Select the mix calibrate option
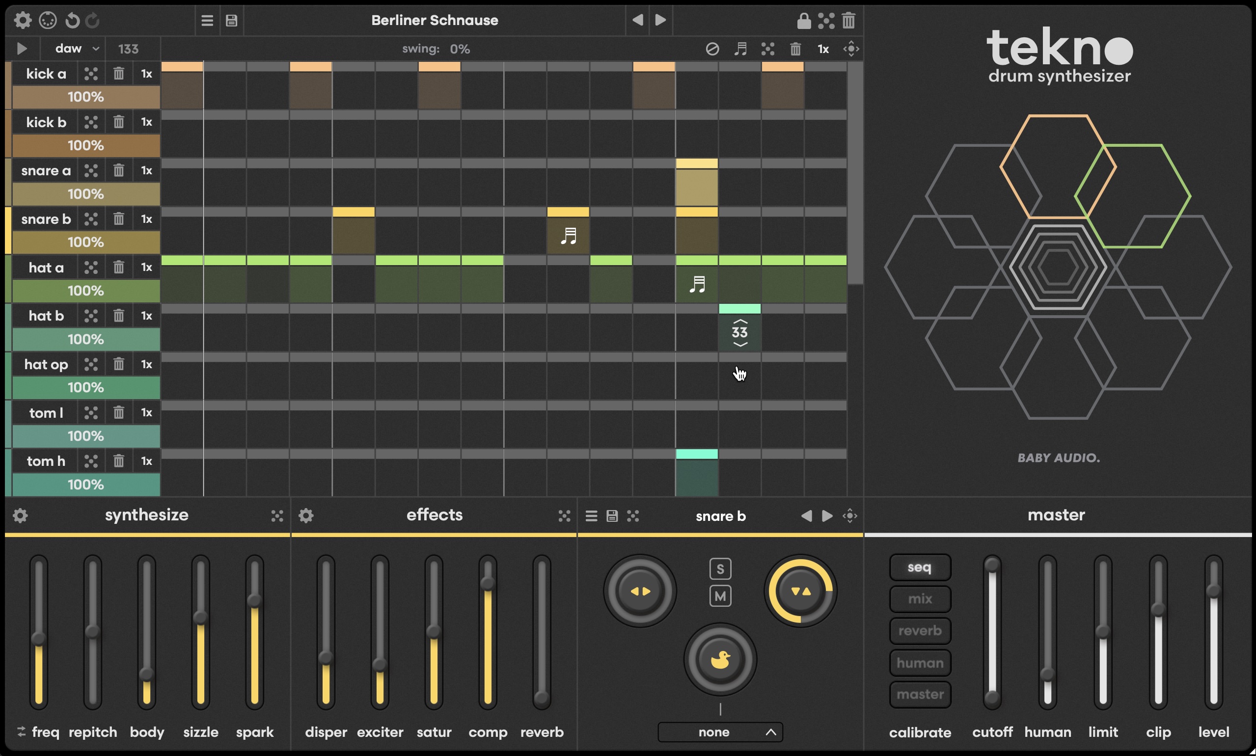The width and height of the screenshot is (1256, 756). coord(920,598)
